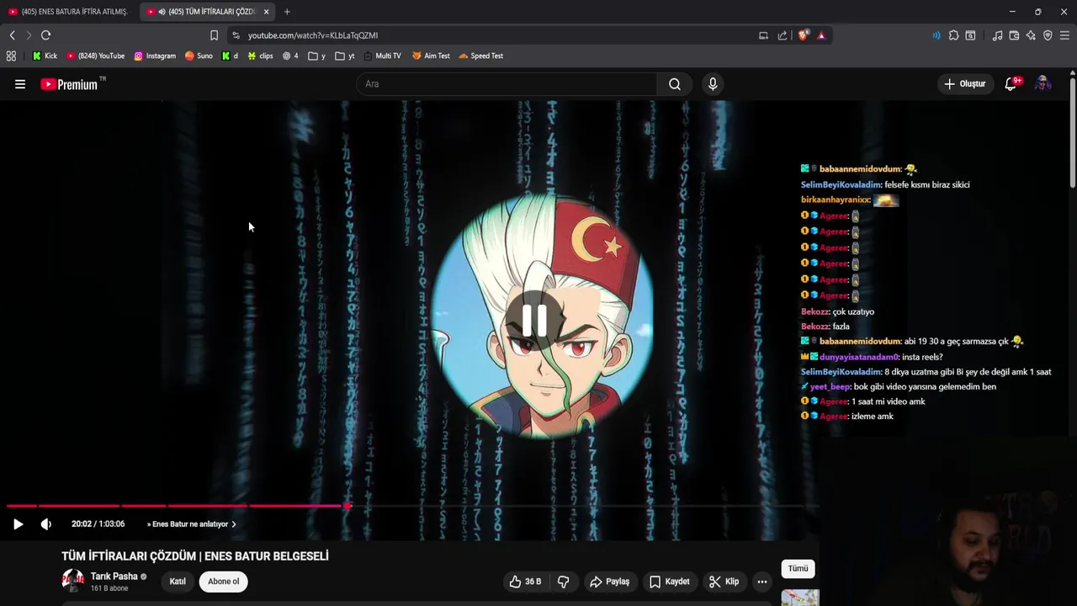Open the Speed Test bookmark

coord(481,56)
